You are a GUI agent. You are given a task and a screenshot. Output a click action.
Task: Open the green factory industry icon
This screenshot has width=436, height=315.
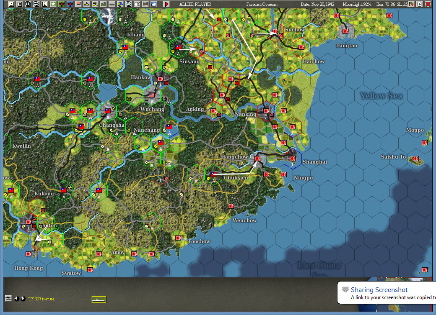coord(104,4)
